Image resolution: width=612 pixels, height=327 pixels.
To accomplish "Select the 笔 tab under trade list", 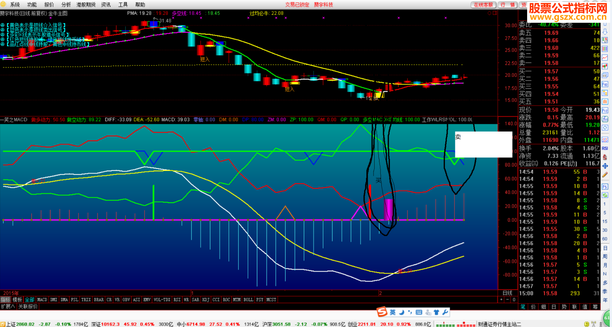I will pos(523,306).
